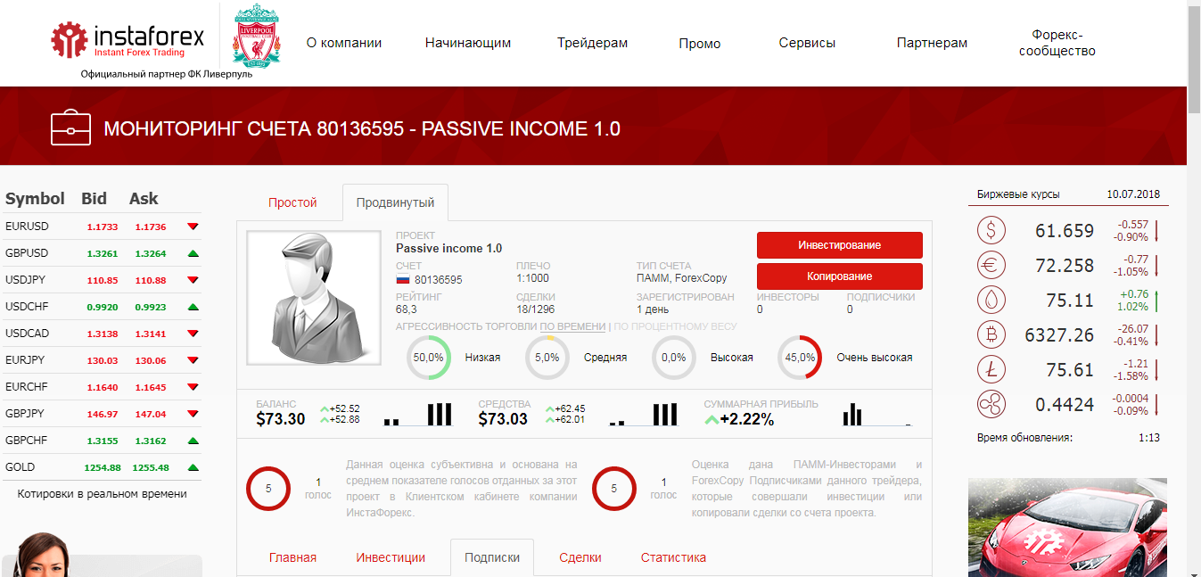Click the $73.30 balance value

click(x=280, y=419)
